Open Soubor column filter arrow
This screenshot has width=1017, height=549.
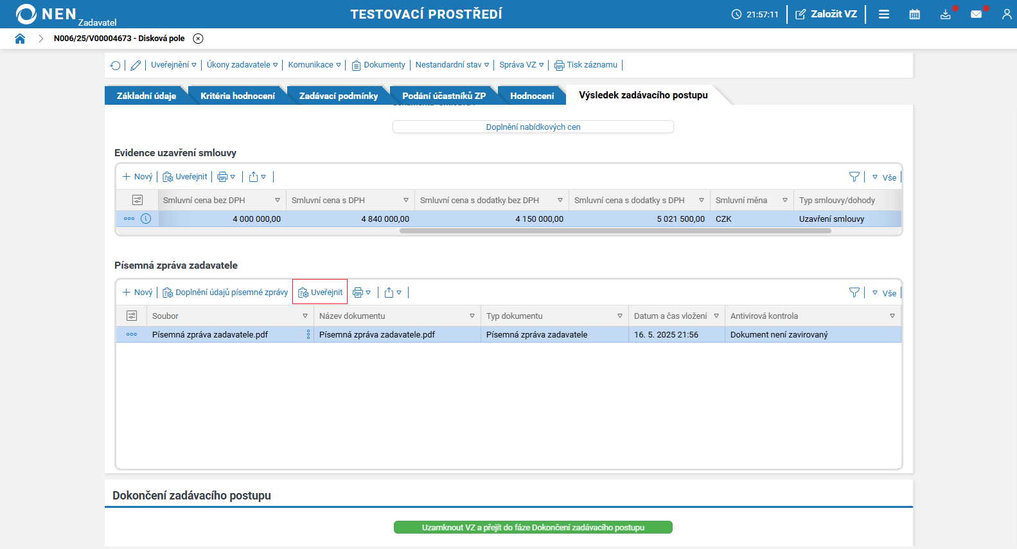[x=305, y=316]
